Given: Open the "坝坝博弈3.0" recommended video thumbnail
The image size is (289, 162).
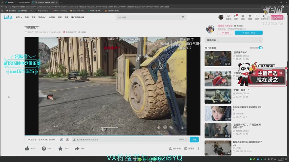Looking at the screenshot, I should 218,58.
